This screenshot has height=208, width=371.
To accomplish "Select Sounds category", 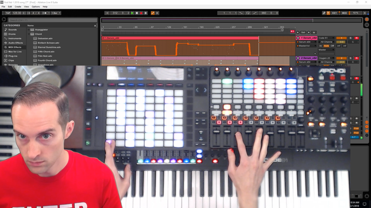I will tap(13, 30).
